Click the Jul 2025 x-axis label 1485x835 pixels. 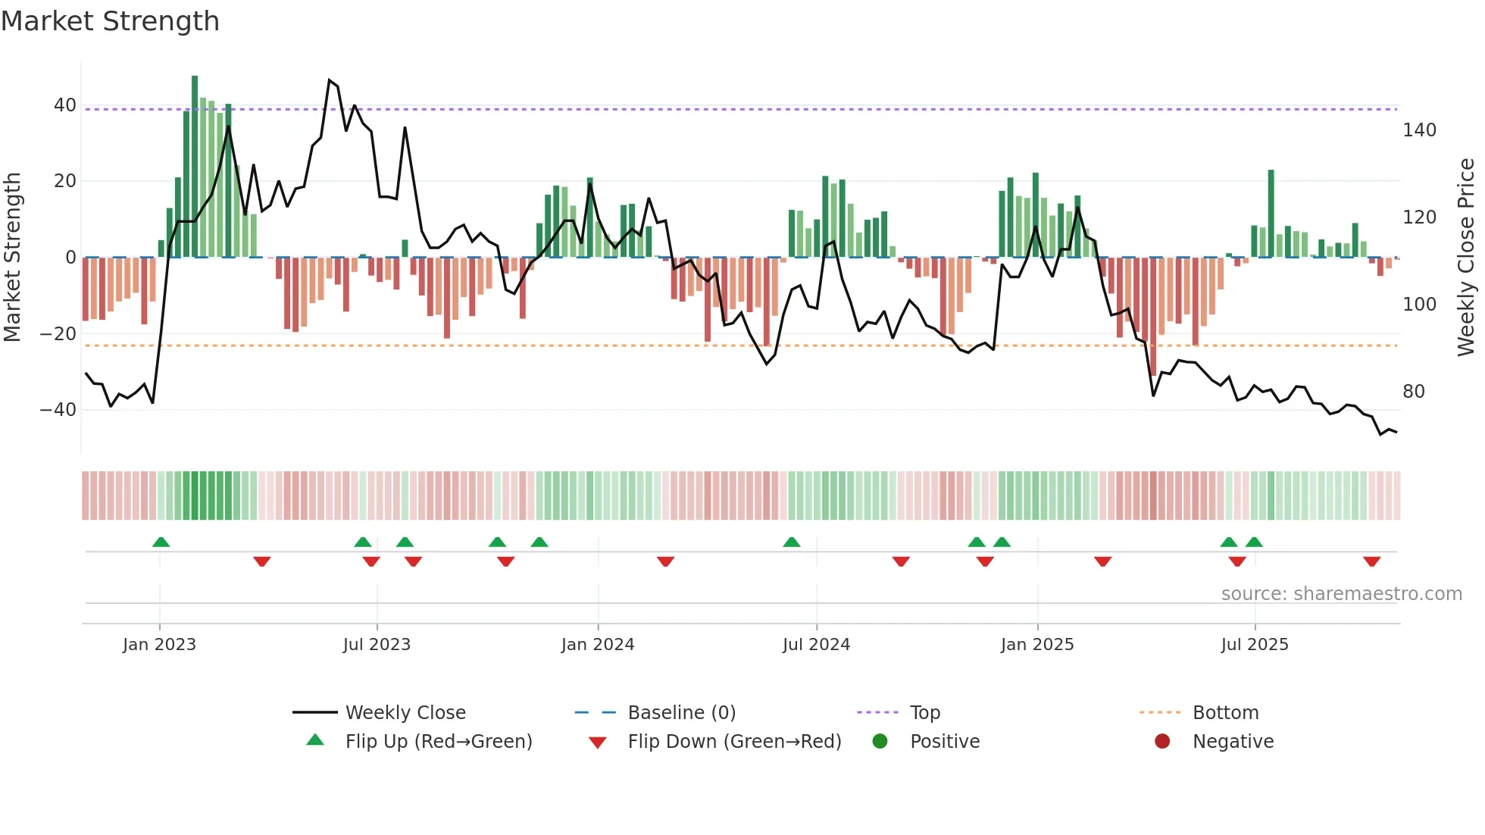(1255, 645)
